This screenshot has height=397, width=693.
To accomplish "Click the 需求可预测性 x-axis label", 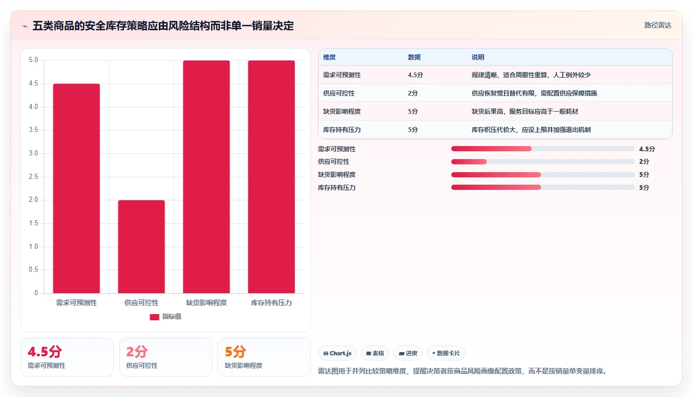I will click(76, 303).
